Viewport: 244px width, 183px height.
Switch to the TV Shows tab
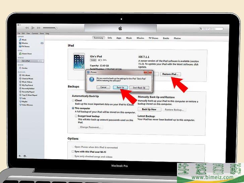[x=153, y=38]
